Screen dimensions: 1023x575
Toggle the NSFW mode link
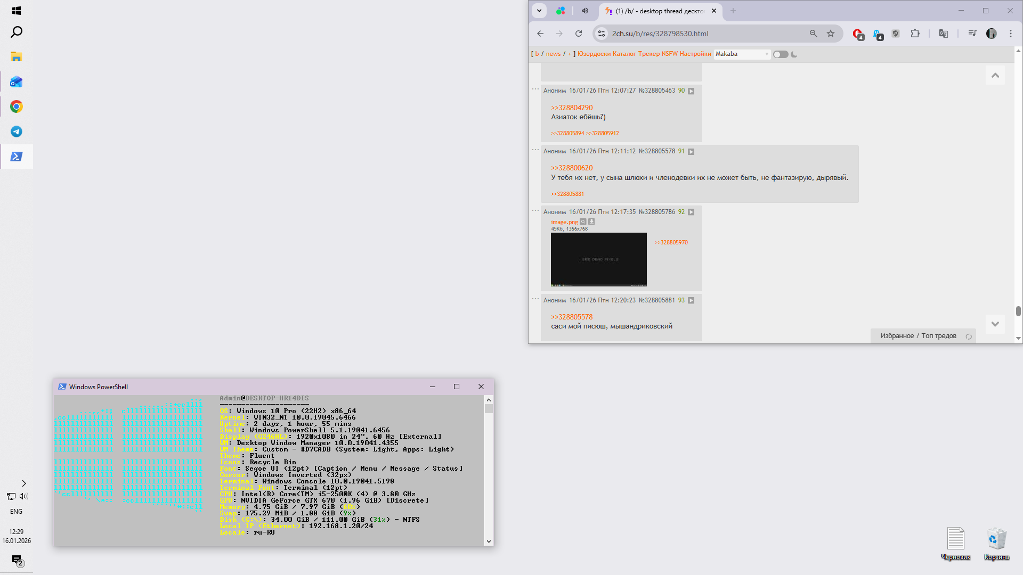point(669,54)
